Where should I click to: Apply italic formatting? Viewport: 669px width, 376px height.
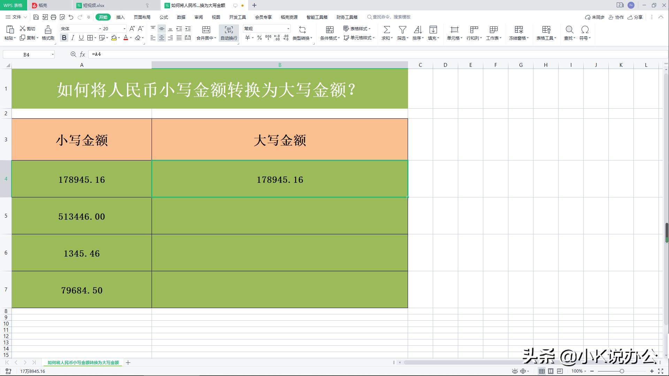pyautogui.click(x=72, y=38)
